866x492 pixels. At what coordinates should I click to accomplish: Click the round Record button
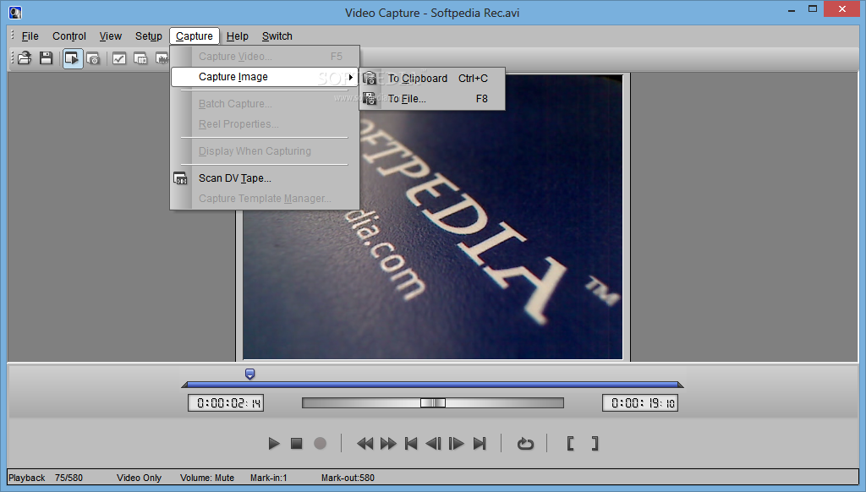(x=320, y=444)
